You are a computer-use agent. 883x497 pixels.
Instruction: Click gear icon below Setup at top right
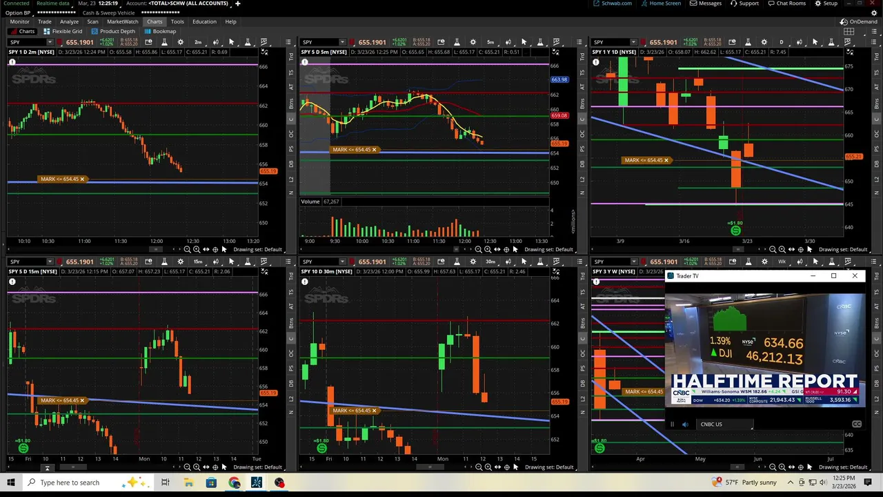point(874,12)
